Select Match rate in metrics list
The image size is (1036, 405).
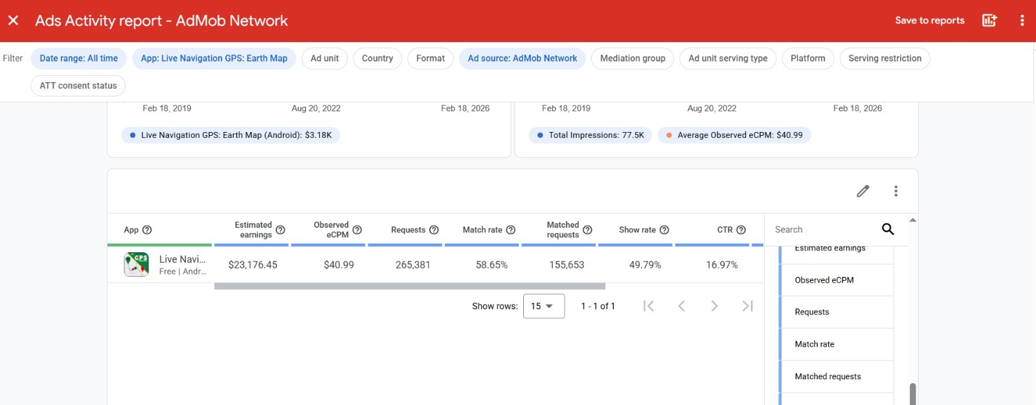(837, 344)
